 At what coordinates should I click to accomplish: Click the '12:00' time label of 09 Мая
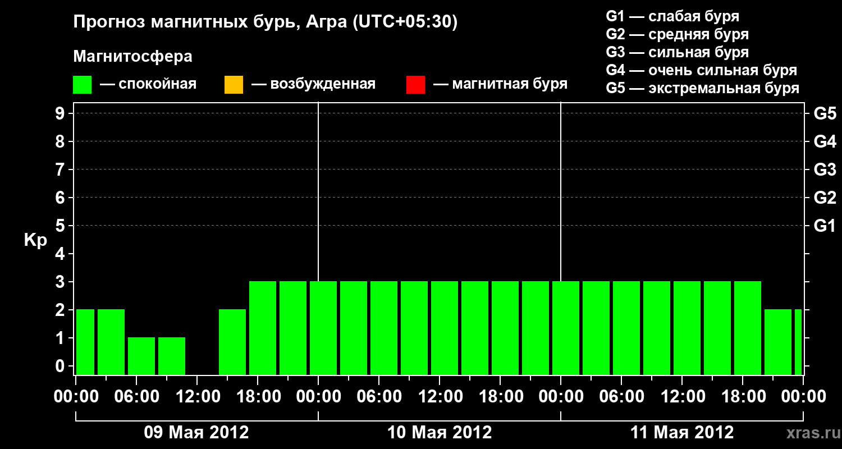197,397
